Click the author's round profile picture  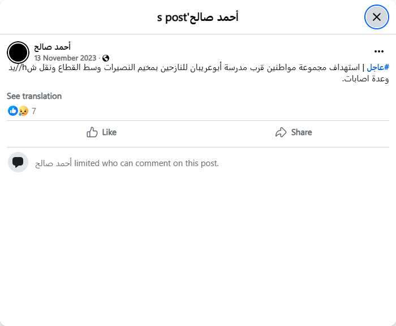click(18, 53)
